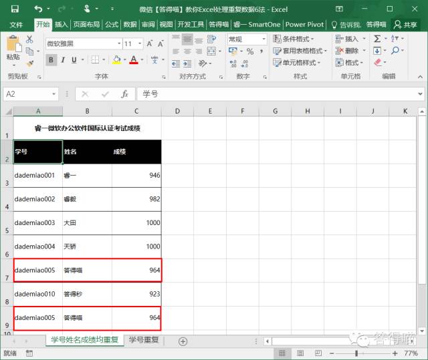
Task: Toggle Underline formatting
Action: point(74,59)
